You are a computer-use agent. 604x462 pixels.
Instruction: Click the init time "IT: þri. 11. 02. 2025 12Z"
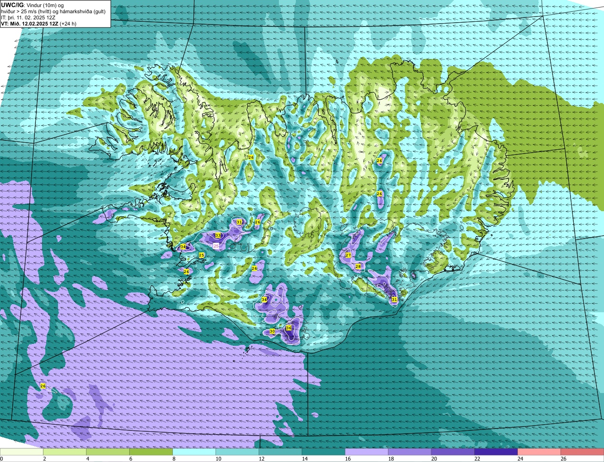28,17
